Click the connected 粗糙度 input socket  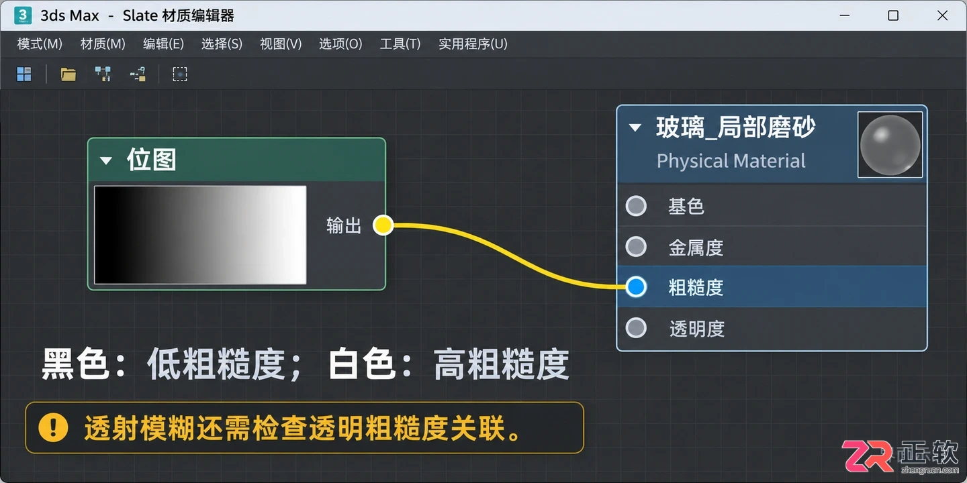pos(636,287)
